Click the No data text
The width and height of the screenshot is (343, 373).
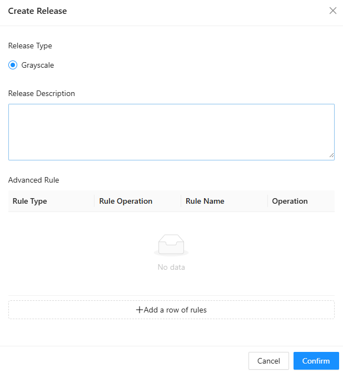pyautogui.click(x=171, y=267)
